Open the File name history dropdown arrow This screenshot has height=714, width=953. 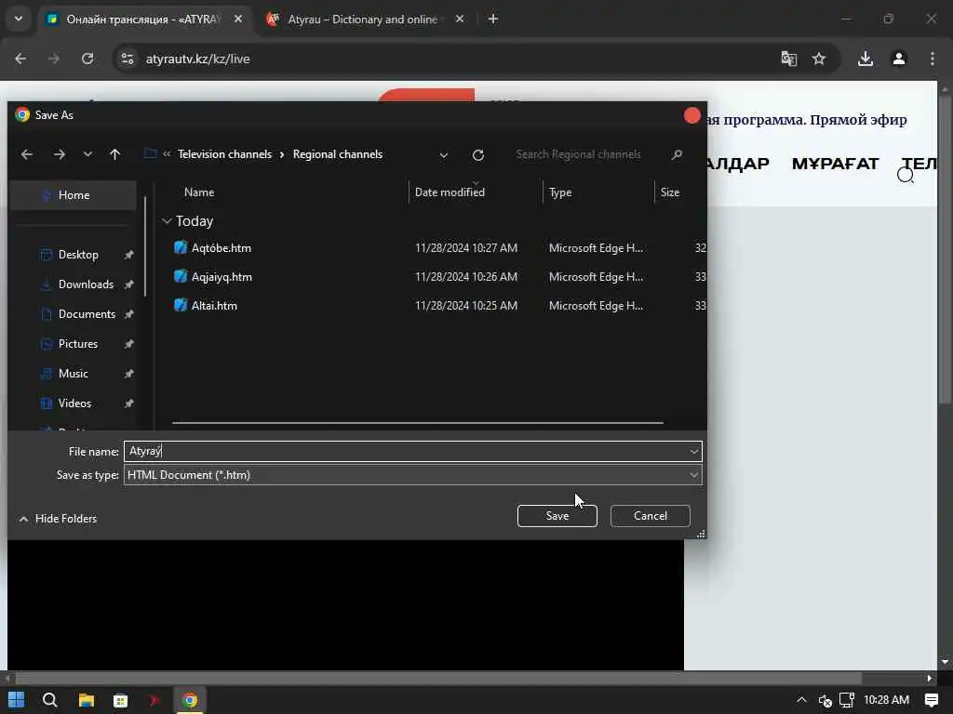[x=693, y=451]
